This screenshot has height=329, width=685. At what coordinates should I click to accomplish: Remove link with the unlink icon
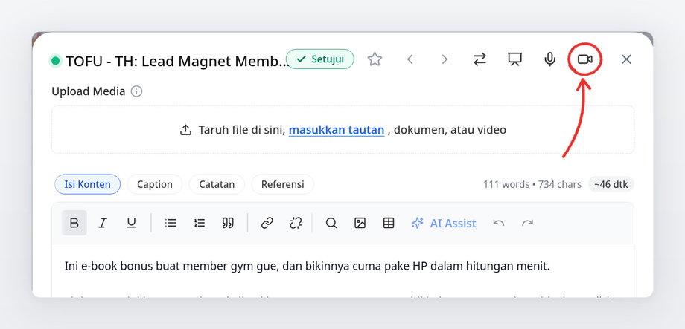(x=296, y=223)
